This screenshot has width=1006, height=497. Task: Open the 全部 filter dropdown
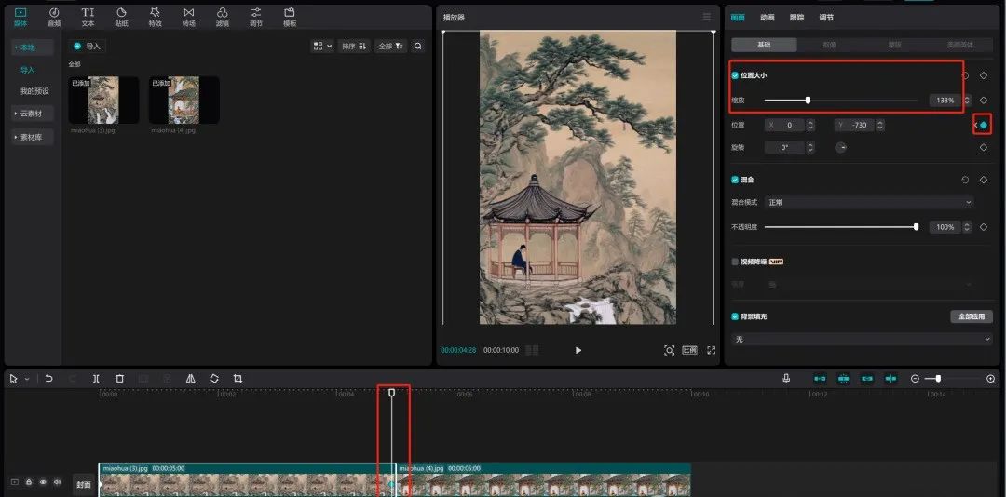(x=390, y=47)
